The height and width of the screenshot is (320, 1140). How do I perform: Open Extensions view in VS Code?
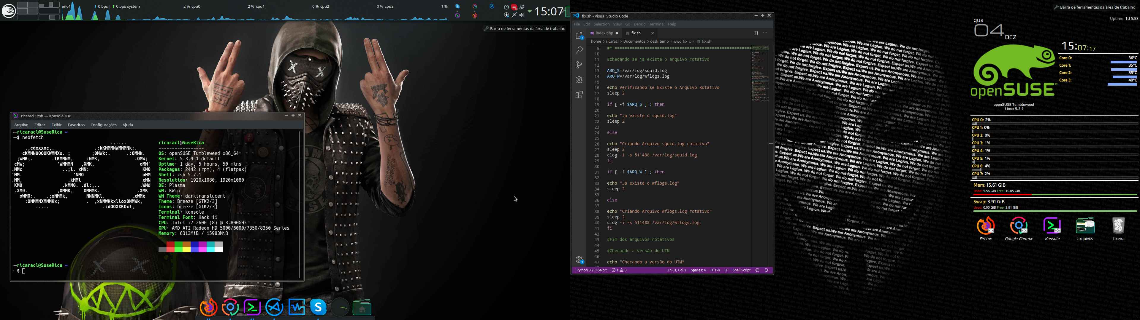tap(579, 95)
